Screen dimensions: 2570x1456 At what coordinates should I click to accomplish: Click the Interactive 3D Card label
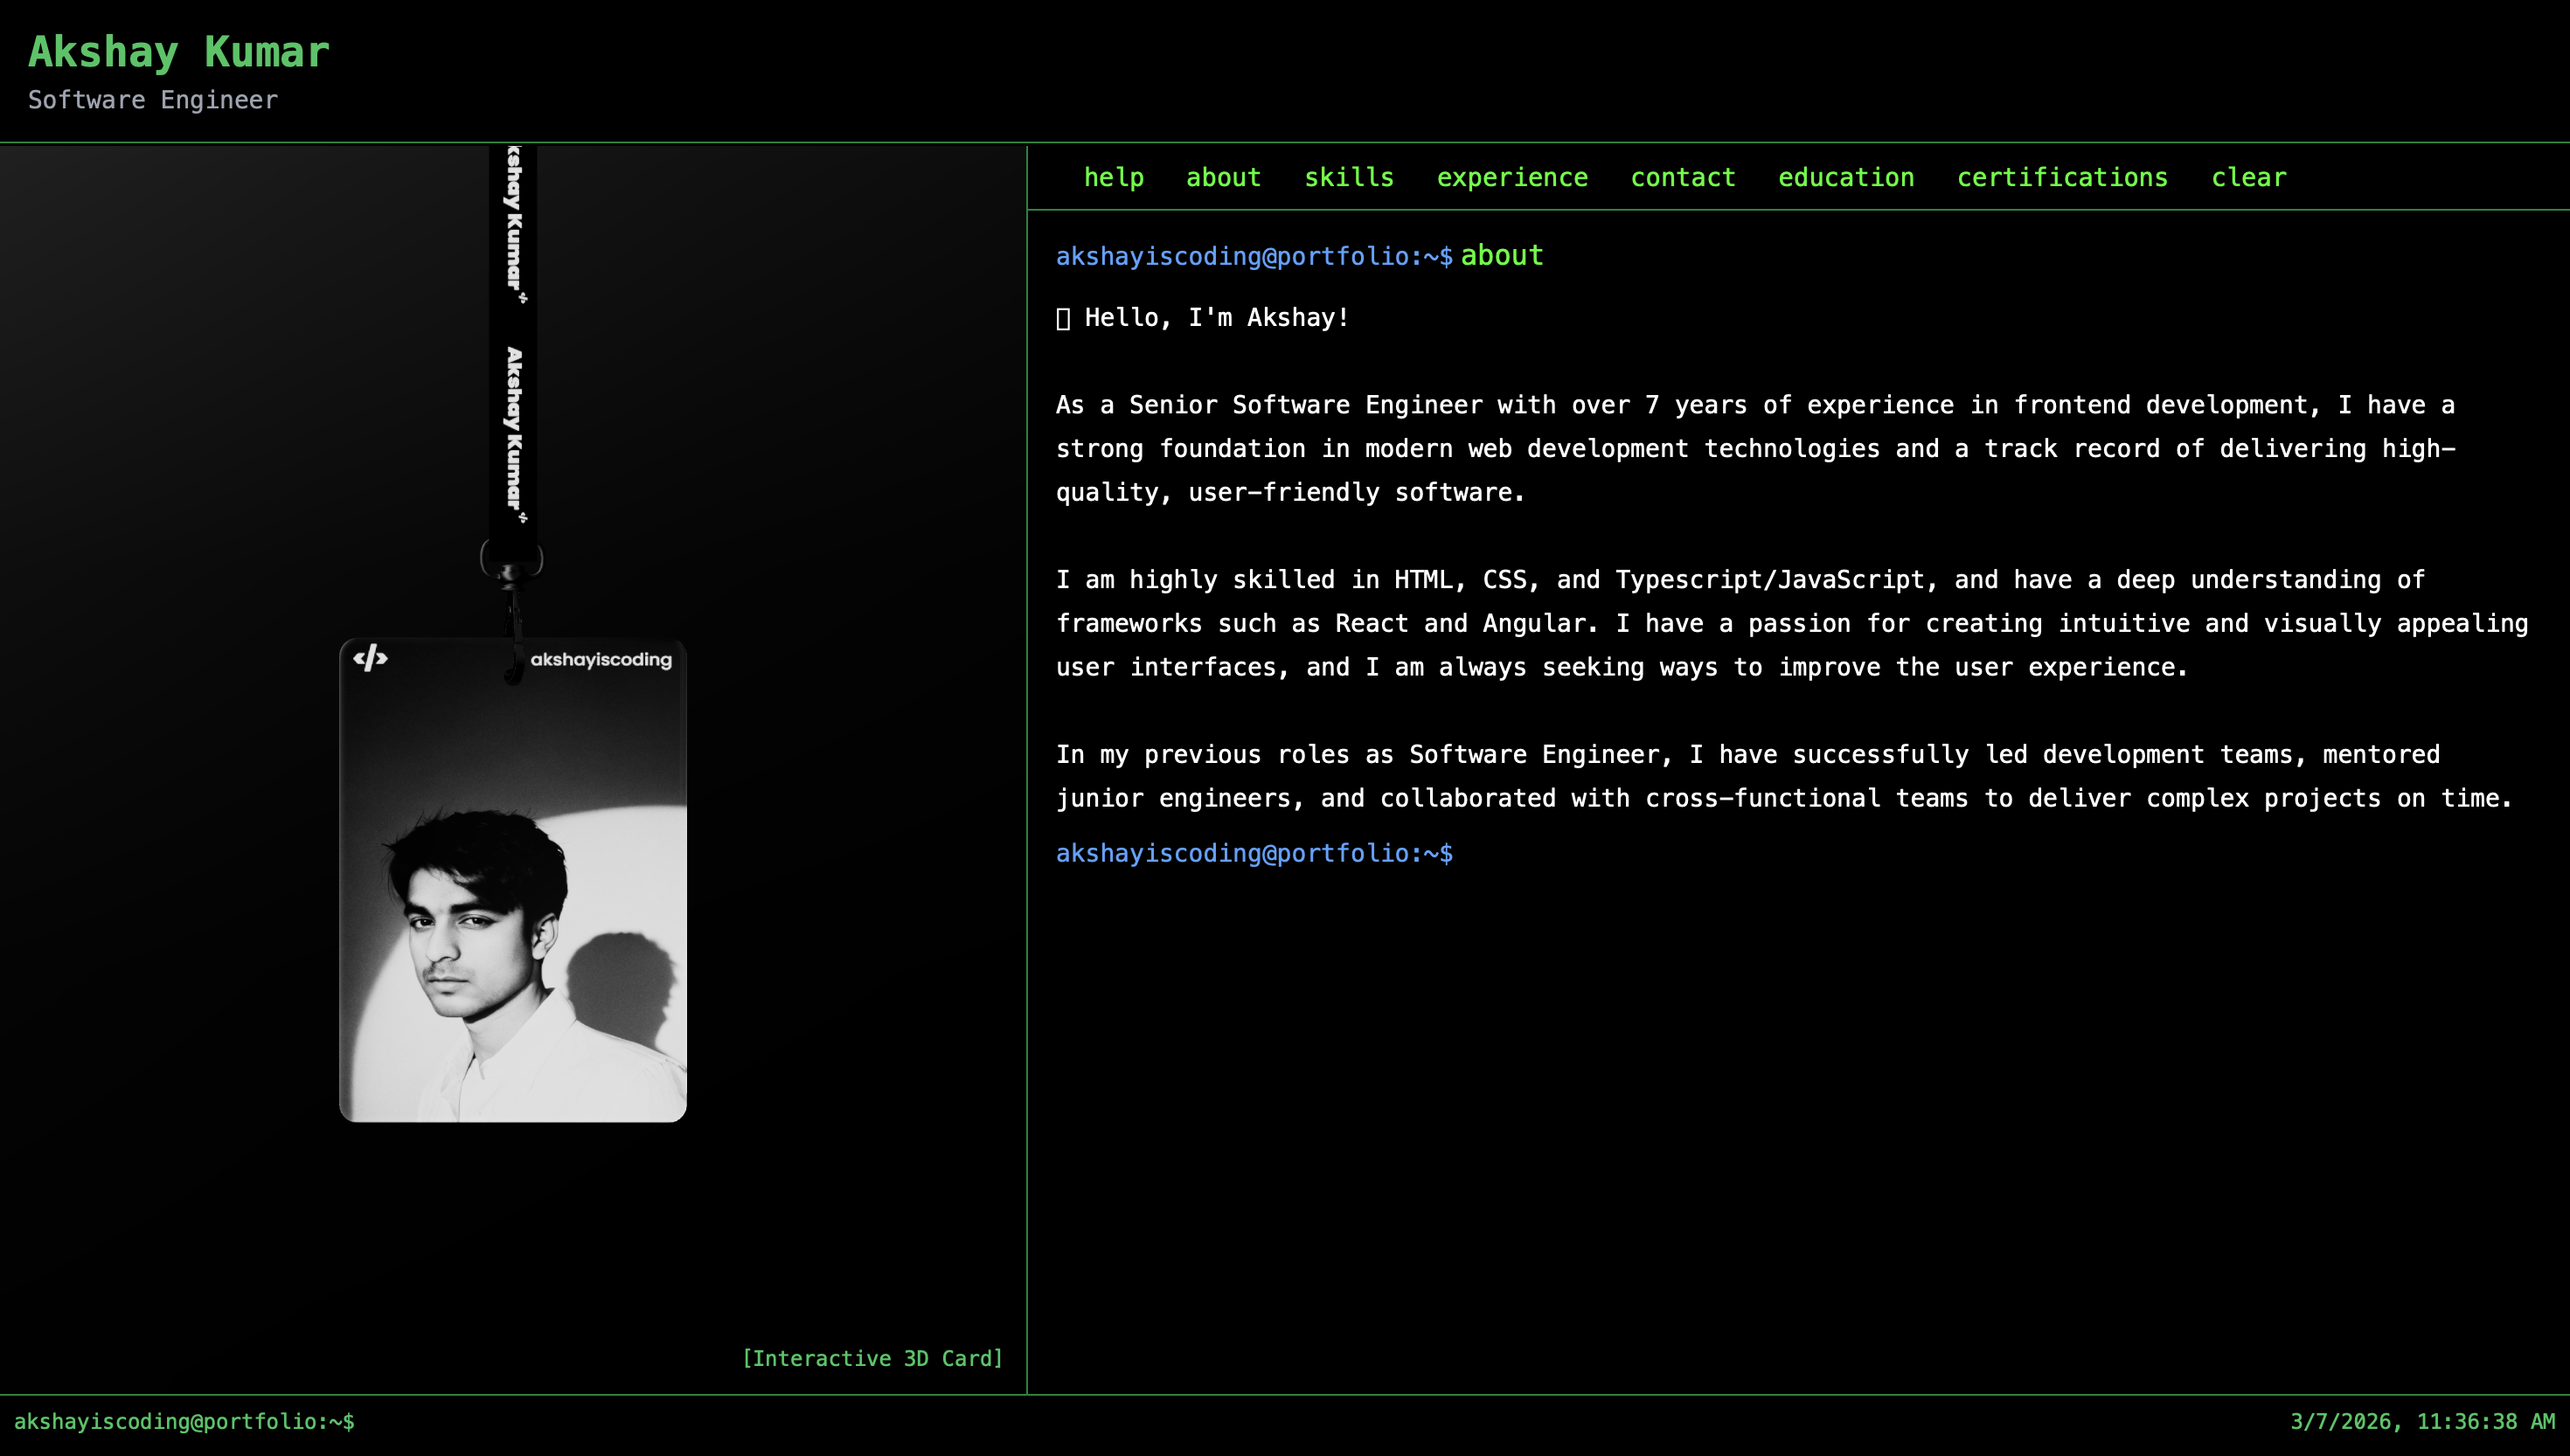872,1358
